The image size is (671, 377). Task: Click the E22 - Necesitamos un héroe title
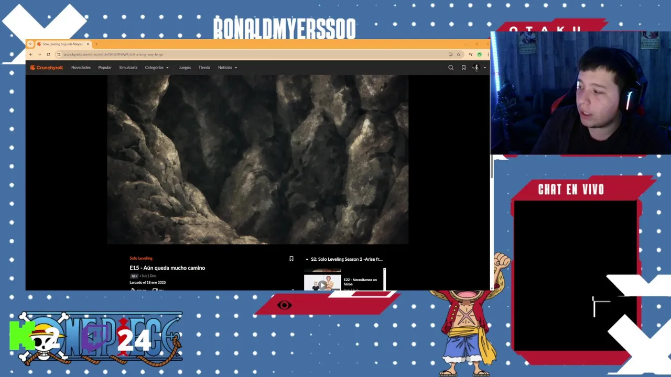click(360, 282)
